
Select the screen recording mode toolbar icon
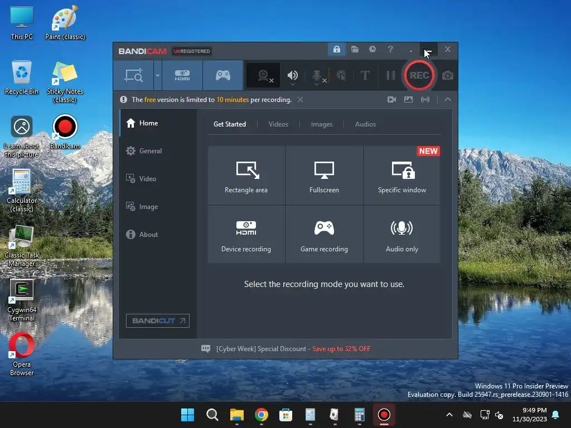pos(133,75)
